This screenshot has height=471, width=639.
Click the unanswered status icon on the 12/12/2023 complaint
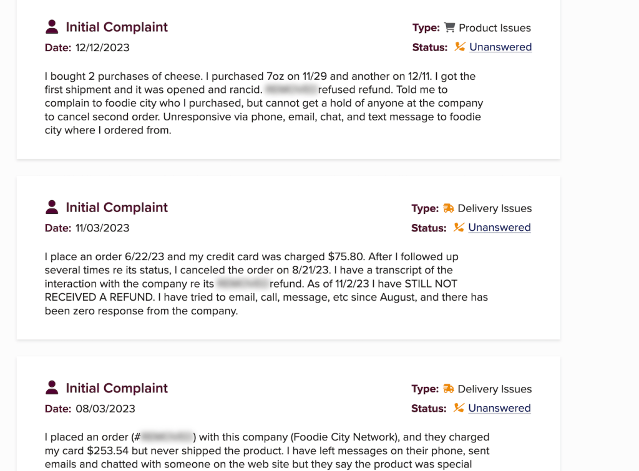click(x=460, y=47)
